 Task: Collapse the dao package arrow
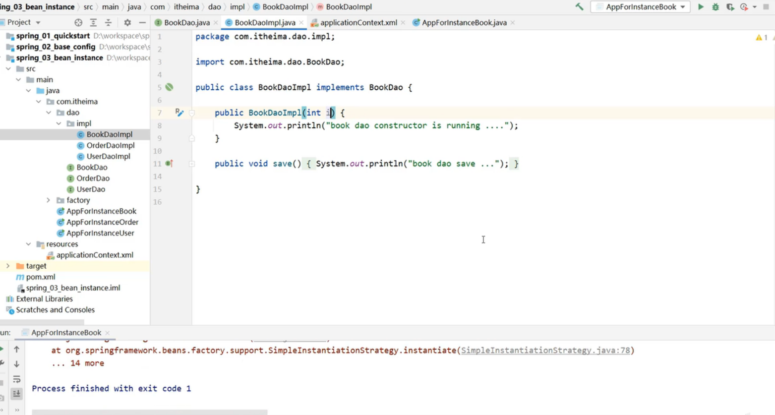49,112
